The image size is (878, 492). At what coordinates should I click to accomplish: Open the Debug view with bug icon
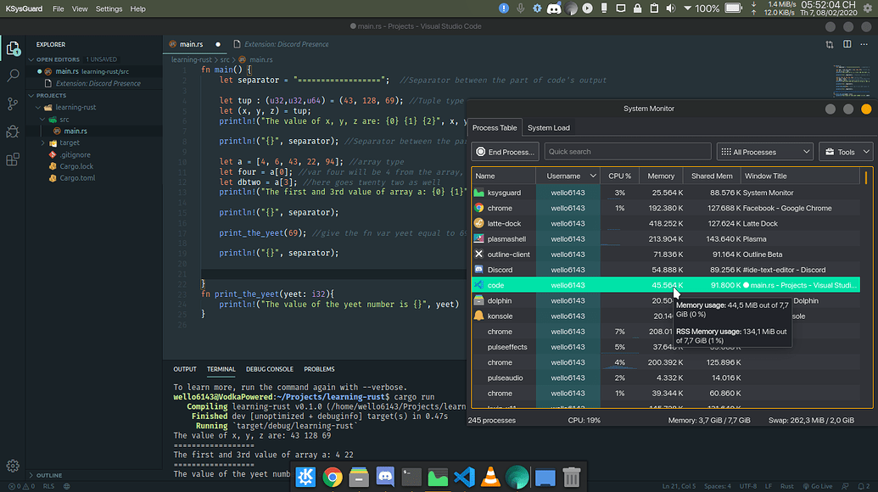point(13,131)
